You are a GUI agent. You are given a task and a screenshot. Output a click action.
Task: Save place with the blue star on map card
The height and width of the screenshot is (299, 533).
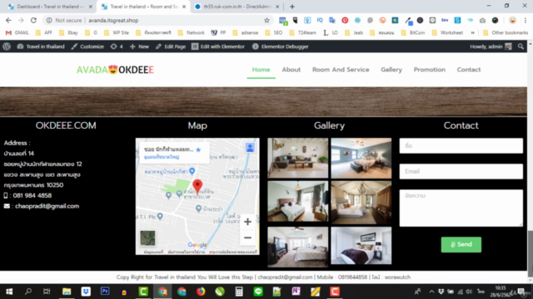click(x=198, y=149)
